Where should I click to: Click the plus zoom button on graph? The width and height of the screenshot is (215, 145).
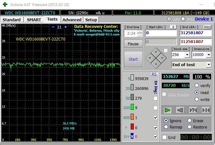click(66, 27)
